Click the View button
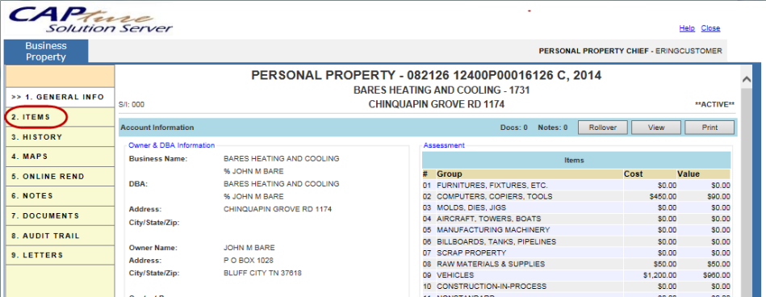The height and width of the screenshot is (297, 766). [656, 128]
